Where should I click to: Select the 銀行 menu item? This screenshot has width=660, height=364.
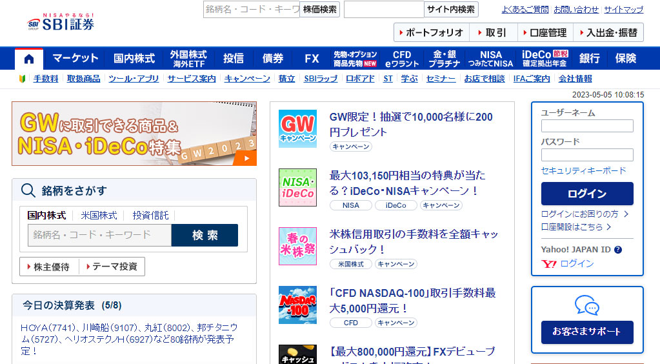[589, 59]
